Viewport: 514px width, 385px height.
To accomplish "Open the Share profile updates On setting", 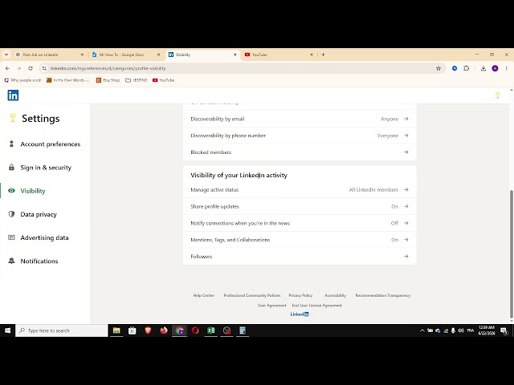I will tap(300, 207).
